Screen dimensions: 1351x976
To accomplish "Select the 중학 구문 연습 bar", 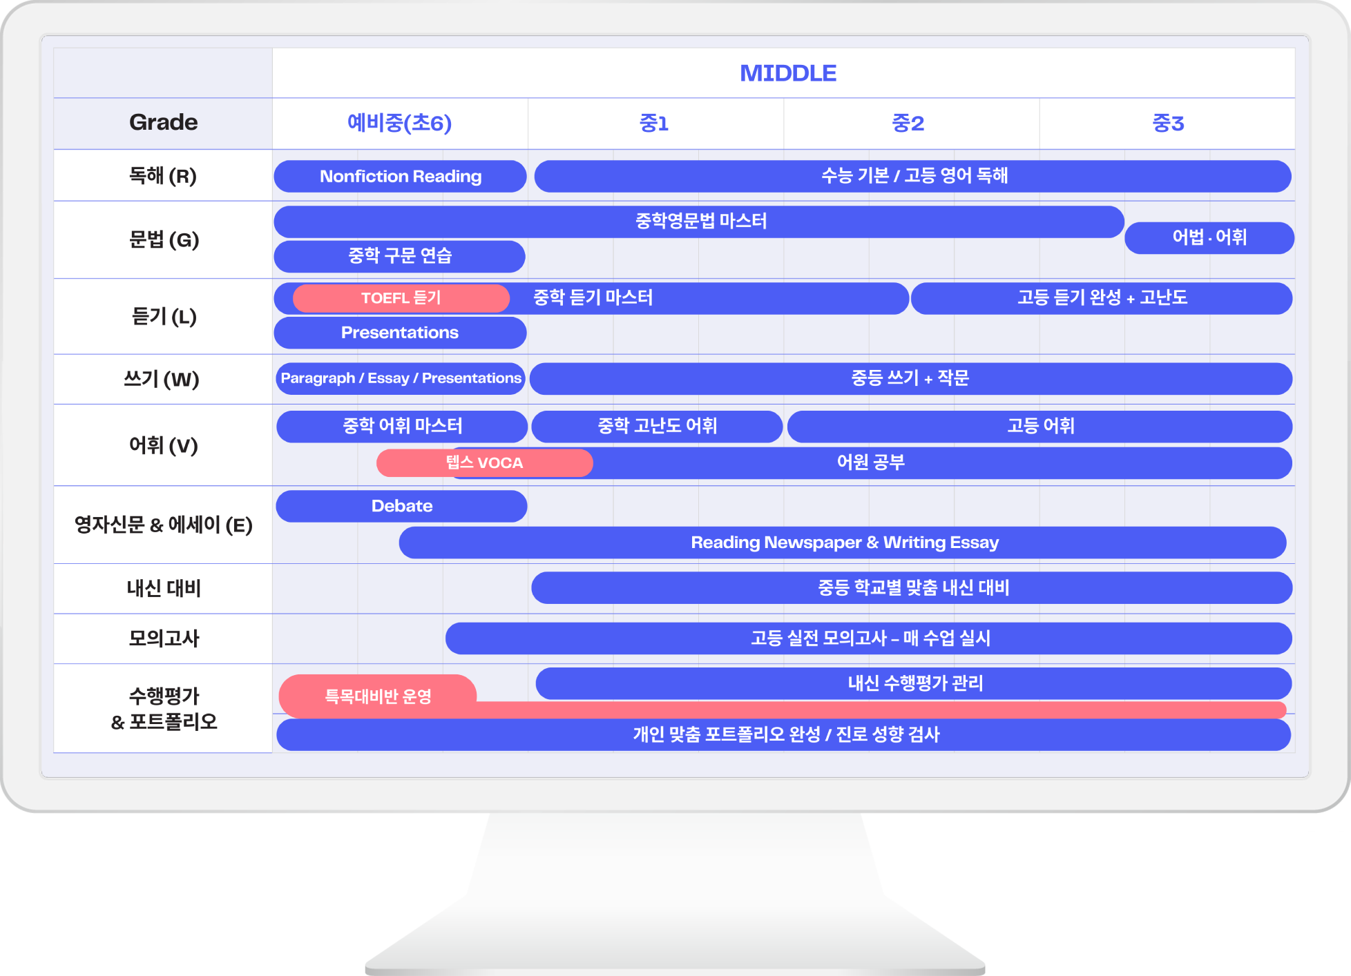I will (x=400, y=256).
